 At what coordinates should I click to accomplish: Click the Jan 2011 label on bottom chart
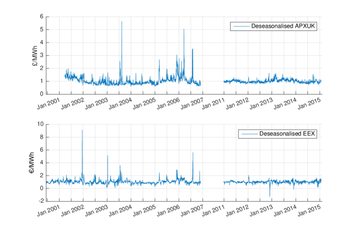tap(213, 211)
